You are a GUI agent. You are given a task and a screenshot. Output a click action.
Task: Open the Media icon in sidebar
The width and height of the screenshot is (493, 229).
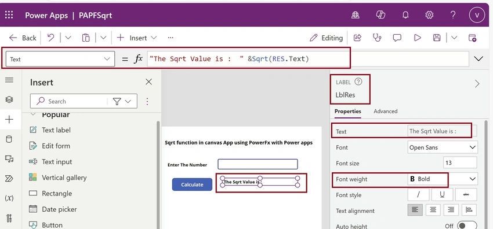tap(9, 159)
